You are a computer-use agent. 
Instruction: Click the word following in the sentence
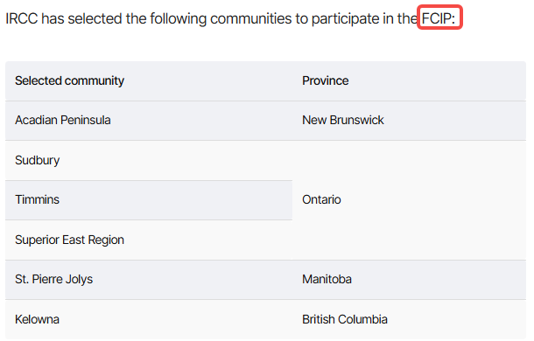178,19
